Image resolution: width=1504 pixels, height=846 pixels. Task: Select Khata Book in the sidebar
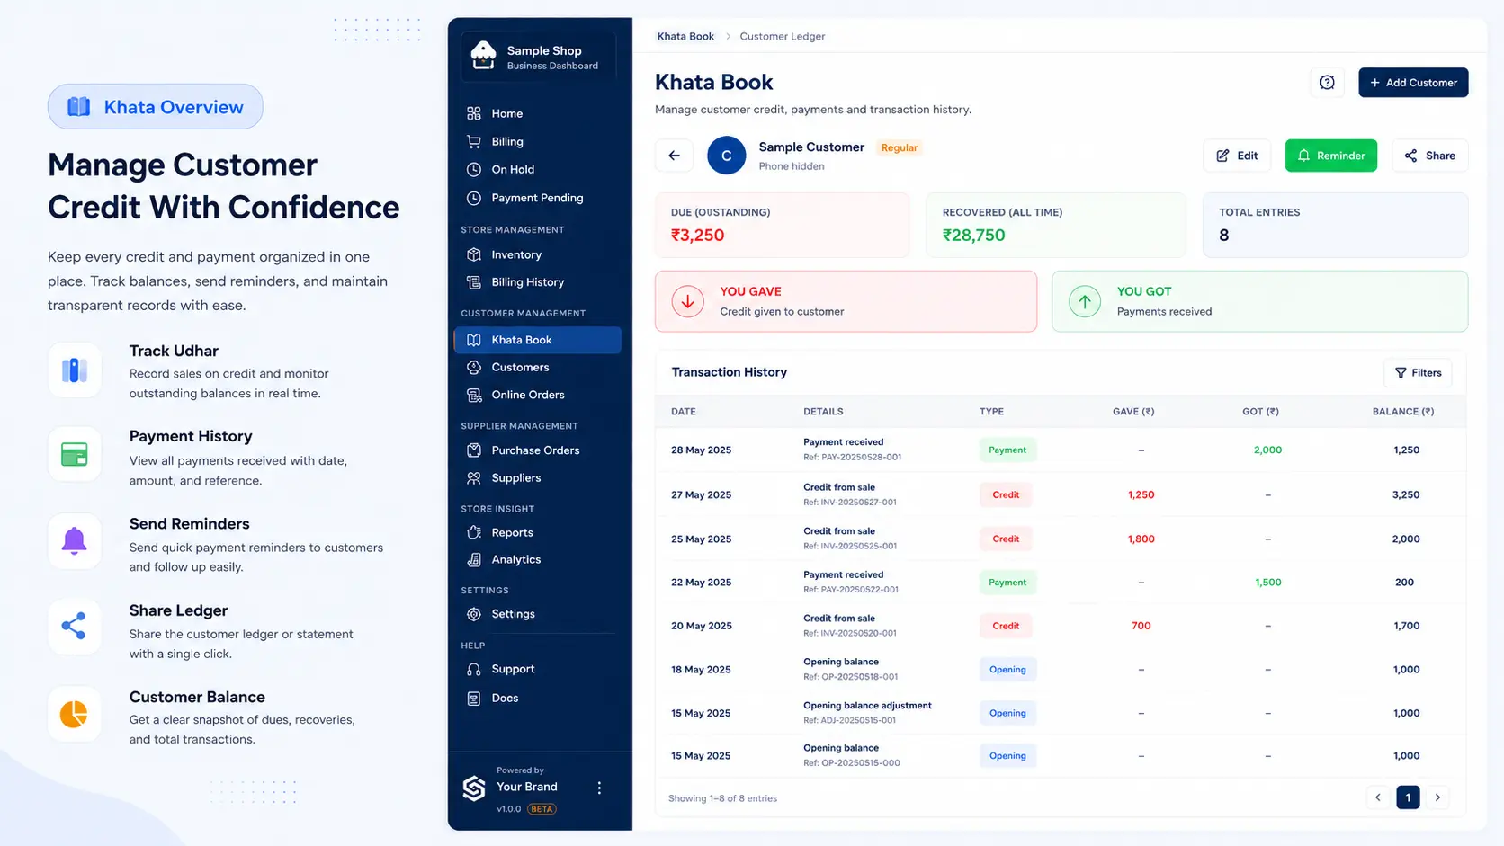tap(538, 340)
